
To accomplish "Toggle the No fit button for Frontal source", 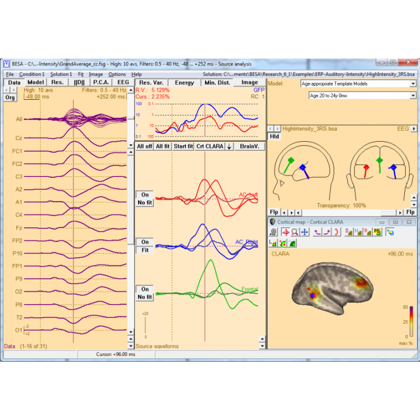I will (145, 297).
